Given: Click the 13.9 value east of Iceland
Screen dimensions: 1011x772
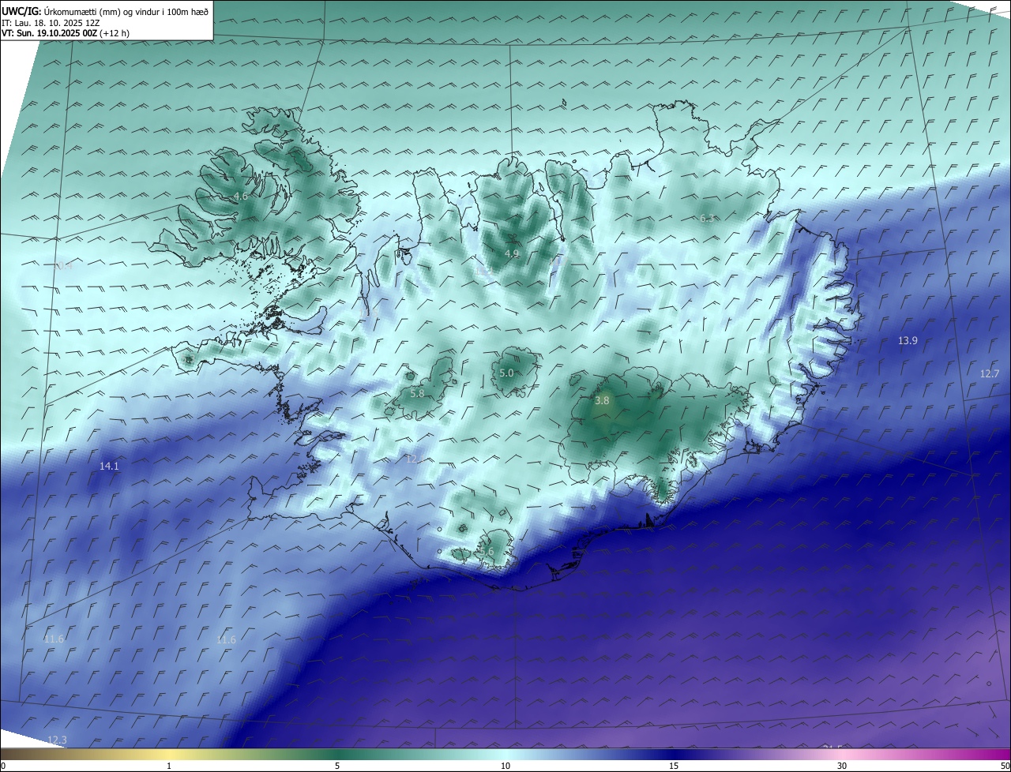Looking at the screenshot, I should (908, 341).
